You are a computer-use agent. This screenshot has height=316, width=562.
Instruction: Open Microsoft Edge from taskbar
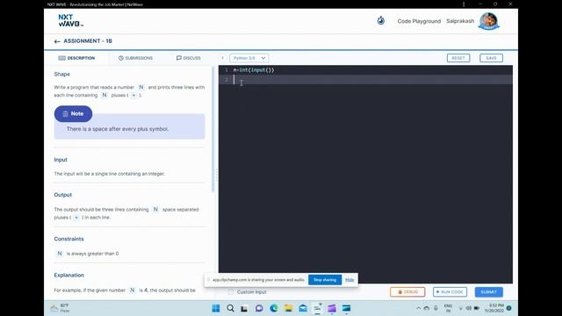pyautogui.click(x=274, y=308)
